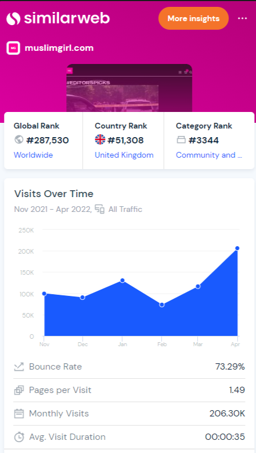Image resolution: width=256 pixels, height=453 pixels.
Task: Select the Mar data point on chart
Action: 198,287
